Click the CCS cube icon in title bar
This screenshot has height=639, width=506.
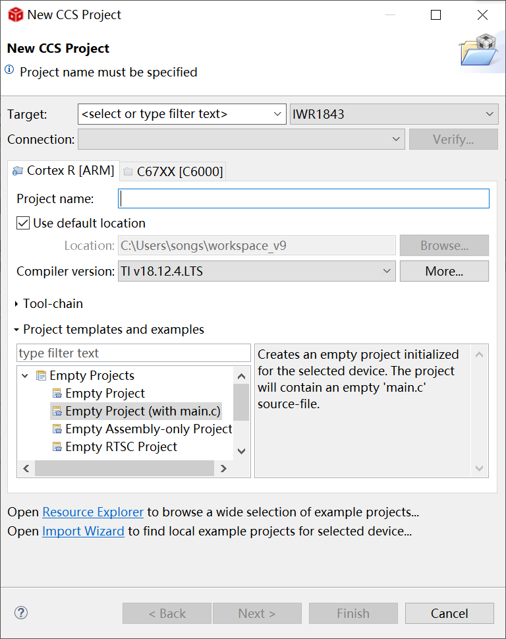[15, 15]
